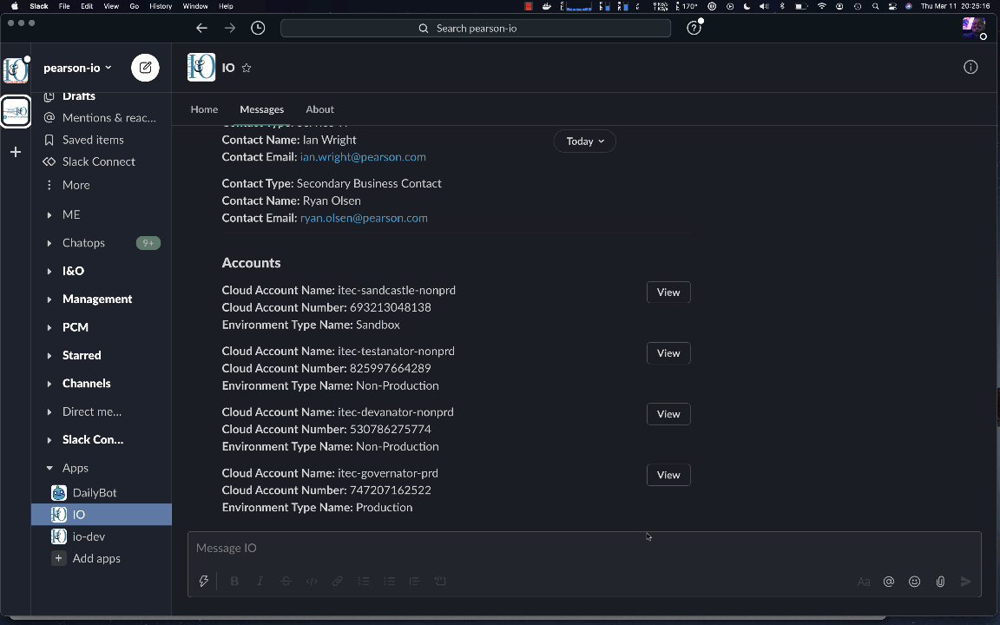Insert a code block in composer
This screenshot has width=1000, height=625.
click(440, 581)
